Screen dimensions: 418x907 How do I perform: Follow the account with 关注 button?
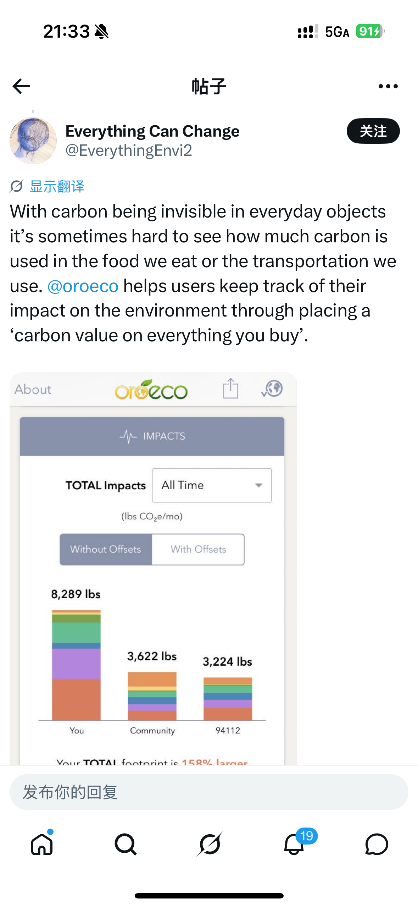(x=373, y=131)
